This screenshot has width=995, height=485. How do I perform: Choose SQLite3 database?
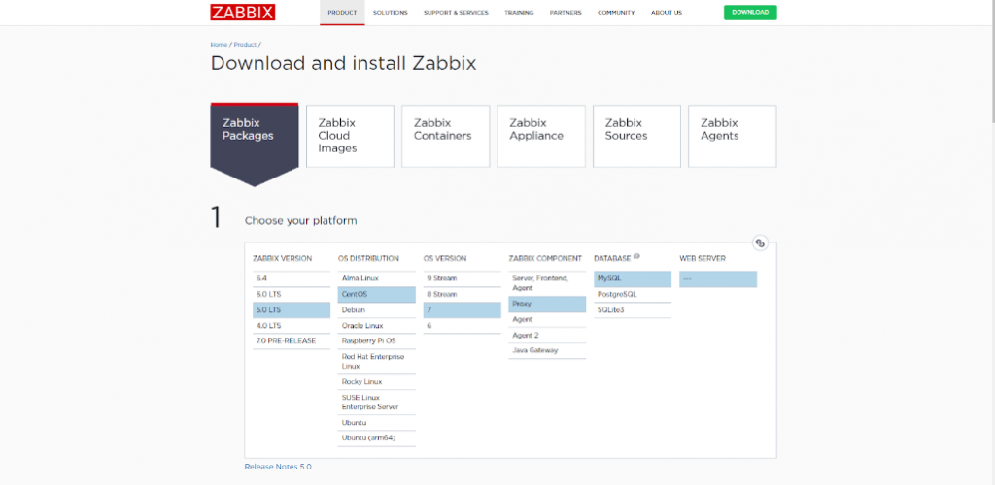point(633,310)
